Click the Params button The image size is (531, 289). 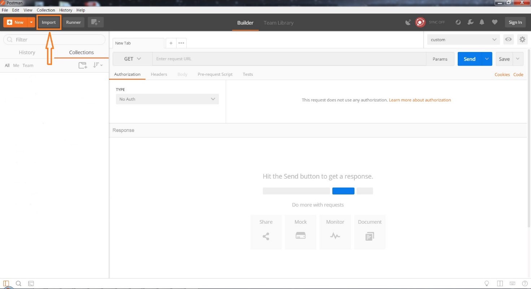[440, 59]
